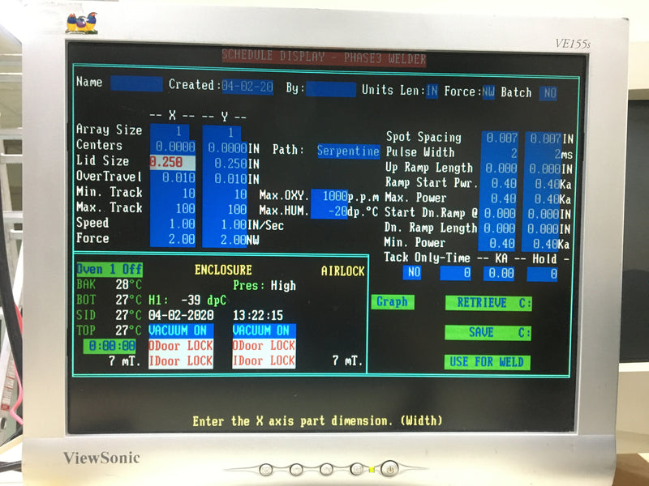Viewport: 649px width, 486px height.
Task: Select the Max. Power second Ka field
Action: [x=542, y=199]
